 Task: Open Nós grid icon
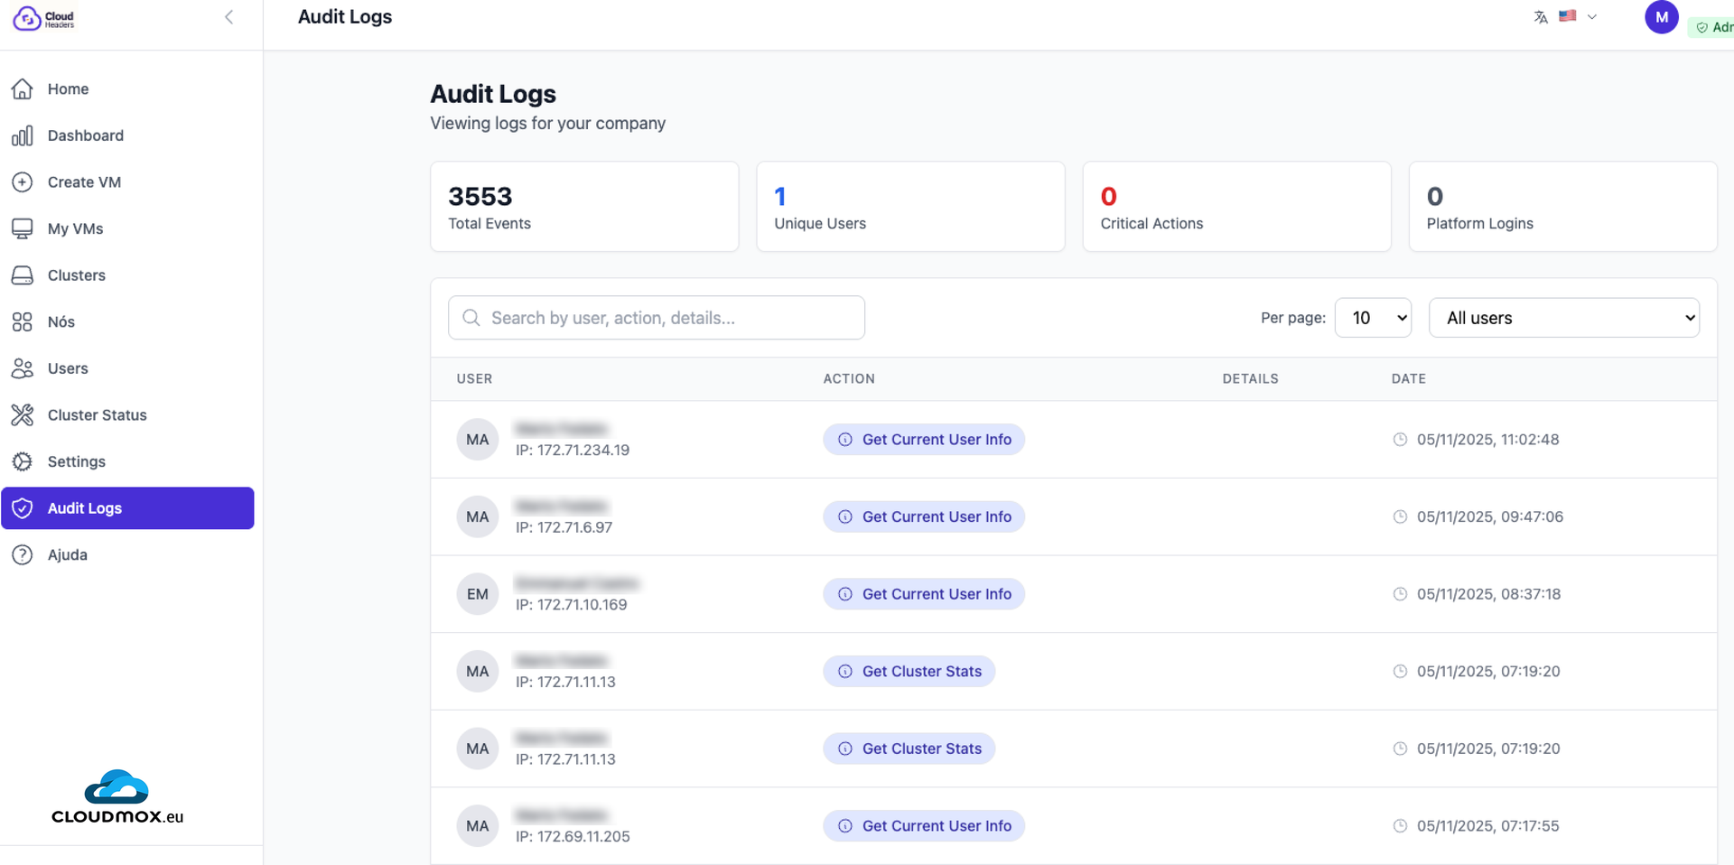[23, 322]
